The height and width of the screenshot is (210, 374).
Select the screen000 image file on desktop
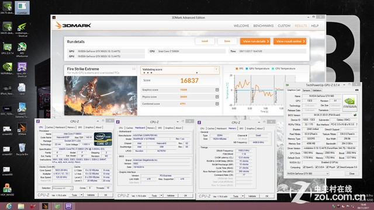pos(7,171)
